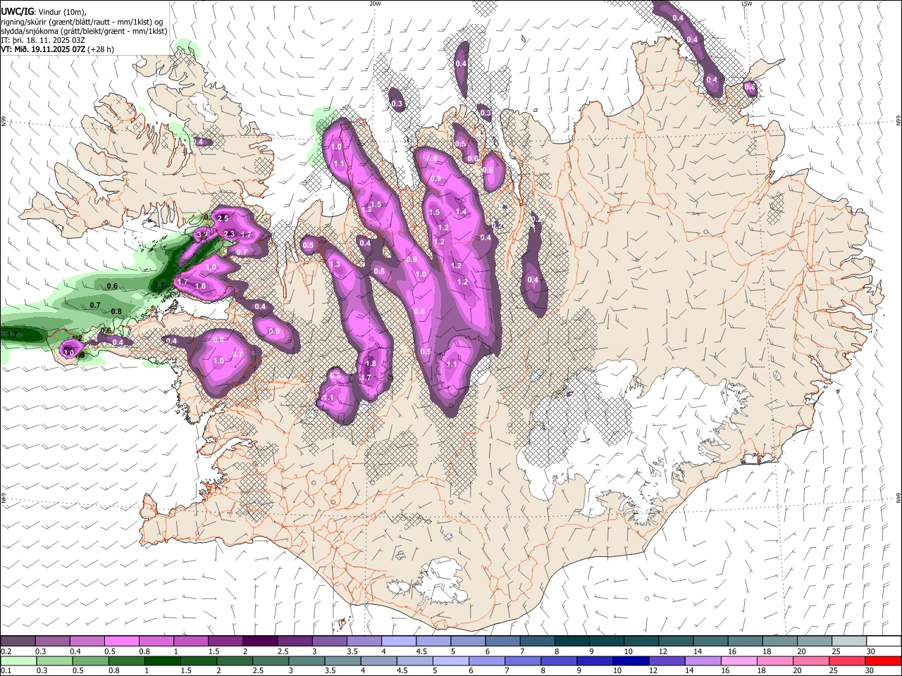Select the light grey swatch at upper-row label 25
902x676 pixels.
tap(850, 641)
